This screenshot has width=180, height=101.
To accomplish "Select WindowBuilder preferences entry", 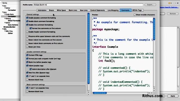I will pyautogui.click(x=9, y=27).
